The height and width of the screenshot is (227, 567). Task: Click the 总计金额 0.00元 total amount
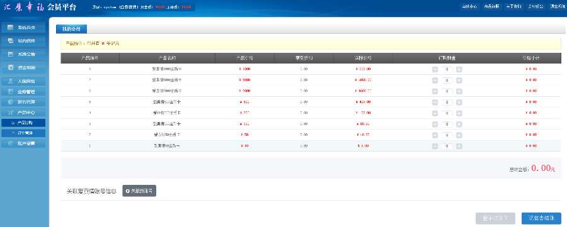click(x=532, y=168)
